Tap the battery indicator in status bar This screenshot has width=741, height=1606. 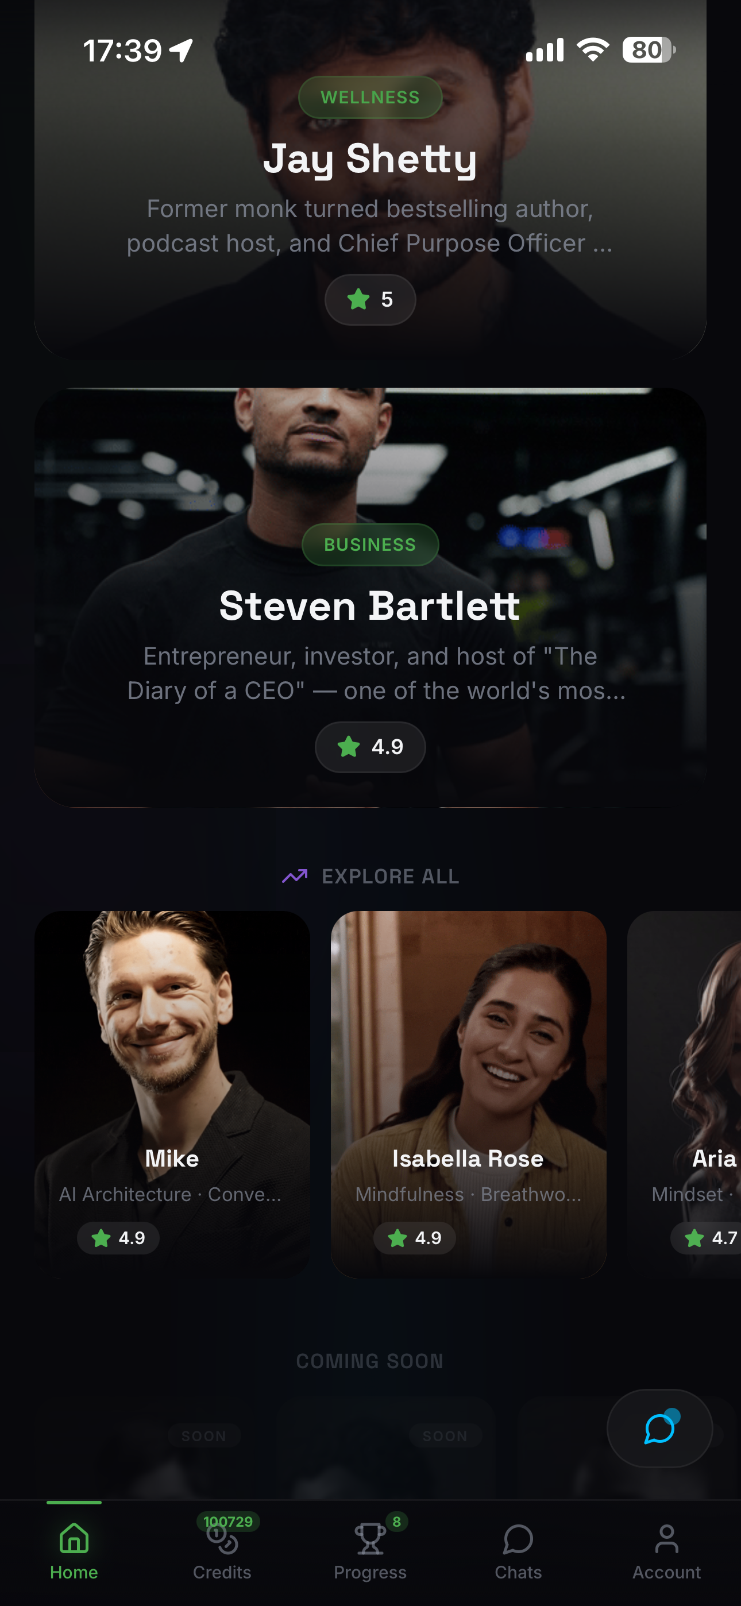tap(649, 50)
